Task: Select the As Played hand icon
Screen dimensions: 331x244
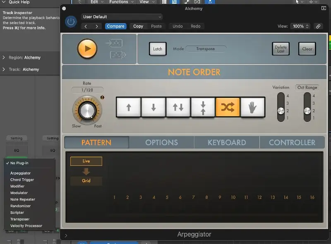Action: (x=252, y=108)
